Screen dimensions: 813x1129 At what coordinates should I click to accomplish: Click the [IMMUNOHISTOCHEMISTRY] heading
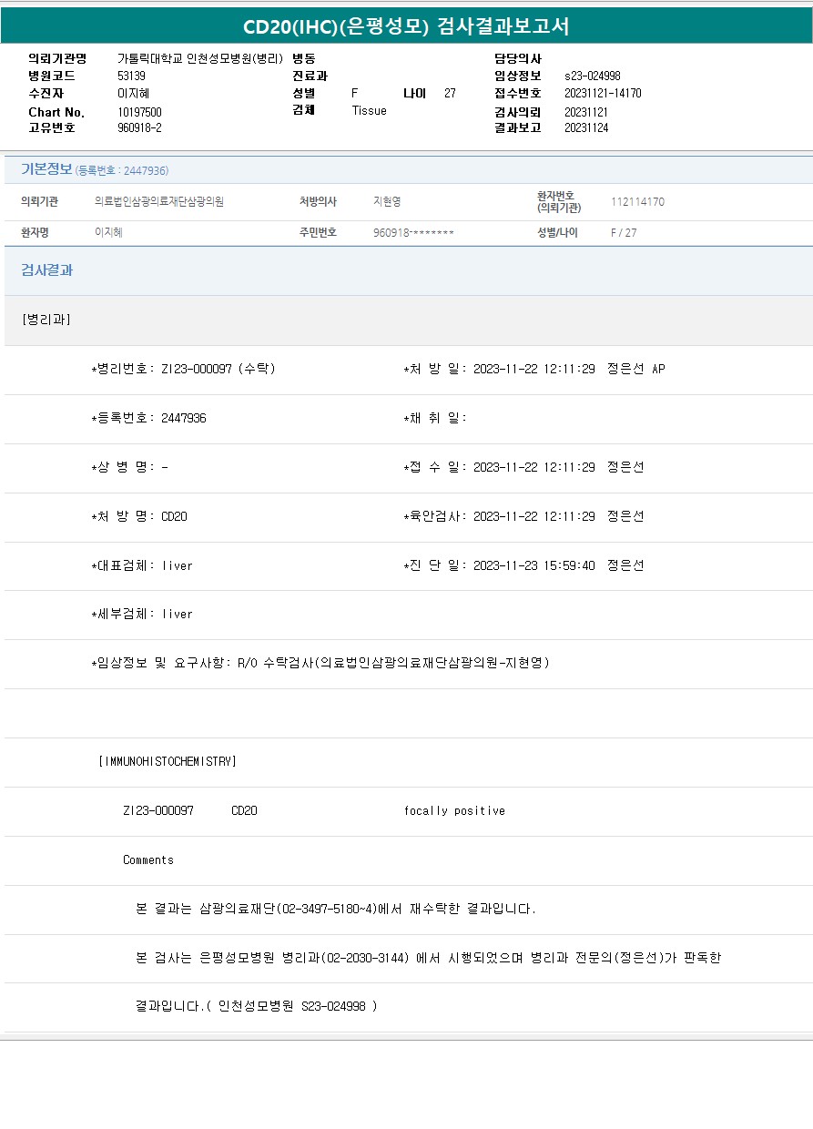167,761
